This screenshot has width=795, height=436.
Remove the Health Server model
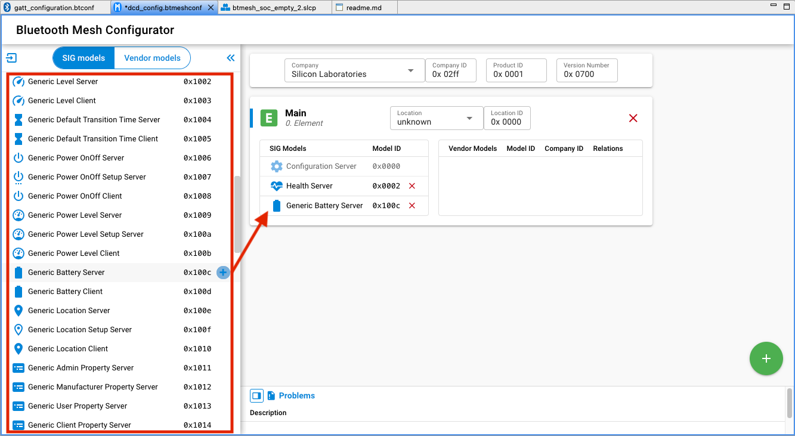[412, 186]
